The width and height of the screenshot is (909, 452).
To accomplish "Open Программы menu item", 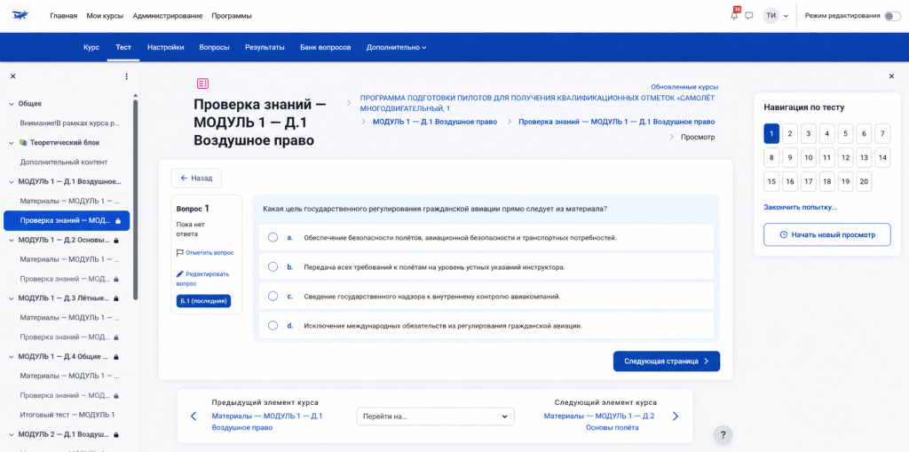I will pos(232,16).
